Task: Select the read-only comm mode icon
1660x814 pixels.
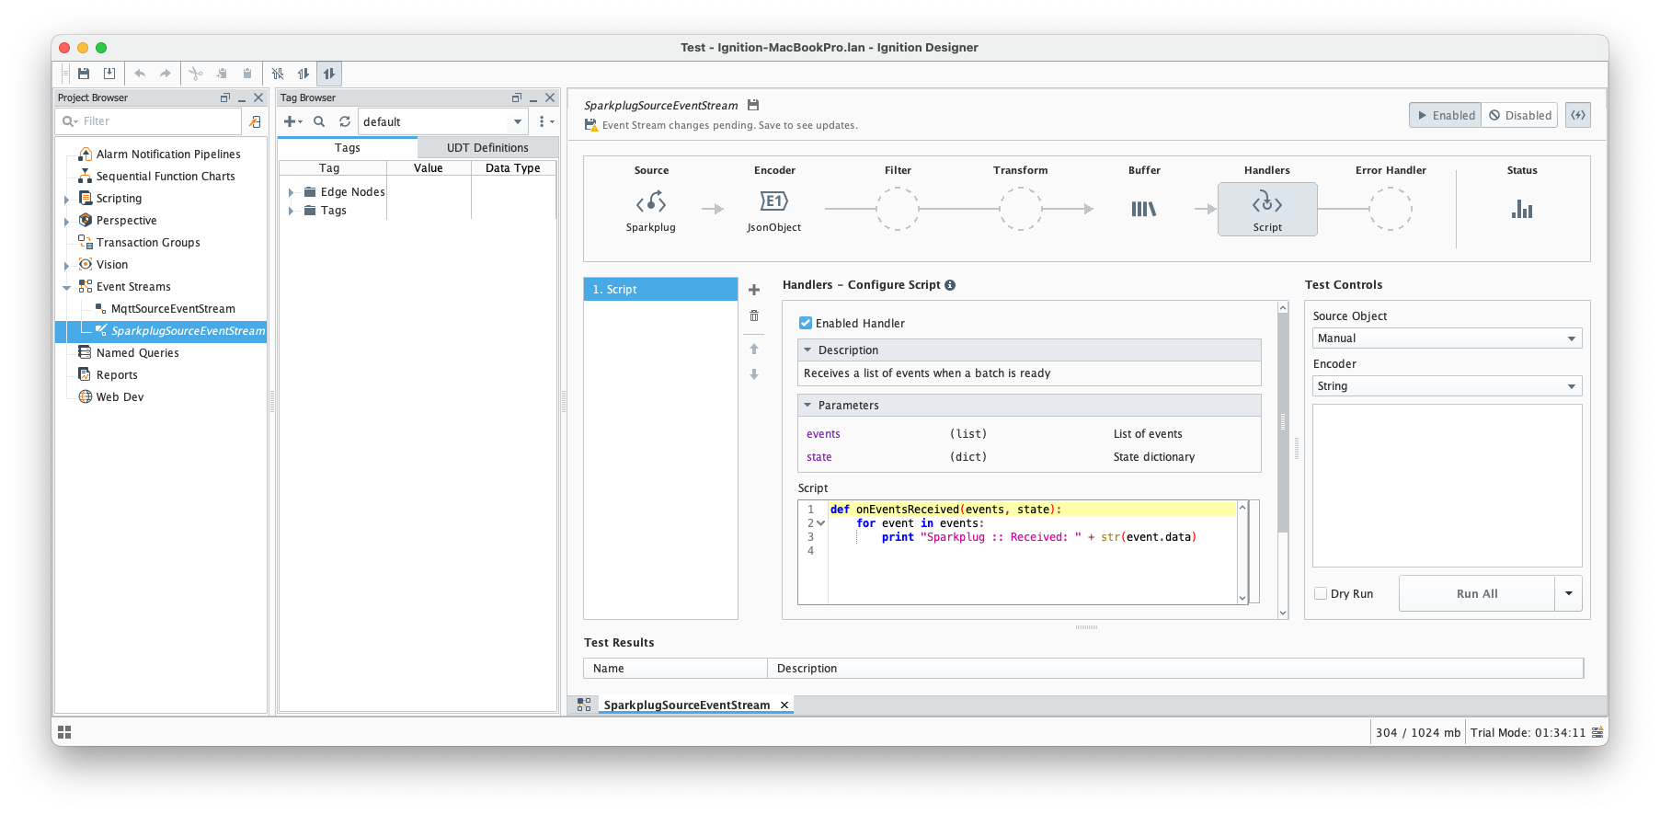Action: pyautogui.click(x=303, y=74)
